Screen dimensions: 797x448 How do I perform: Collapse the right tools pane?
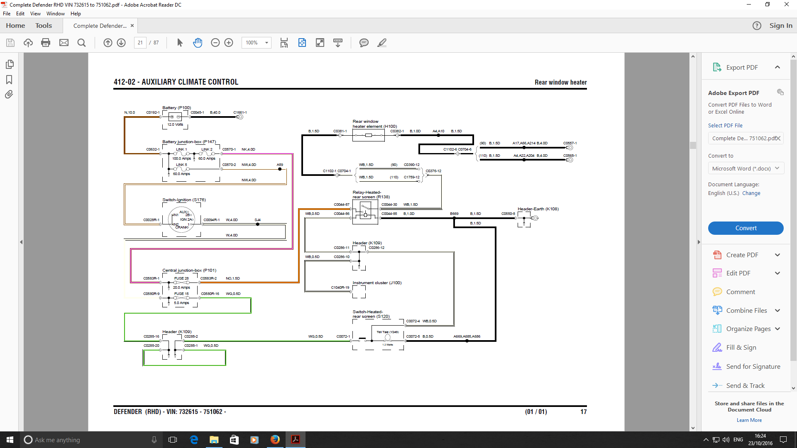(x=699, y=242)
